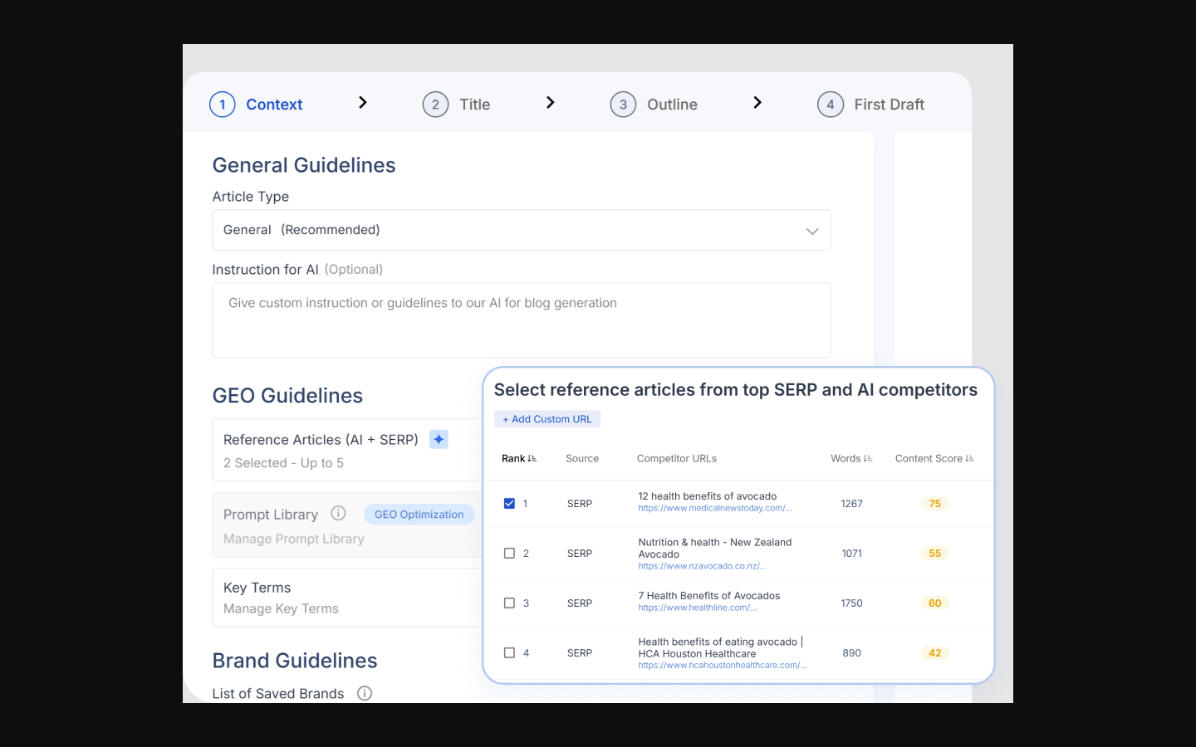Click the Add Custom URL button

[x=547, y=419]
